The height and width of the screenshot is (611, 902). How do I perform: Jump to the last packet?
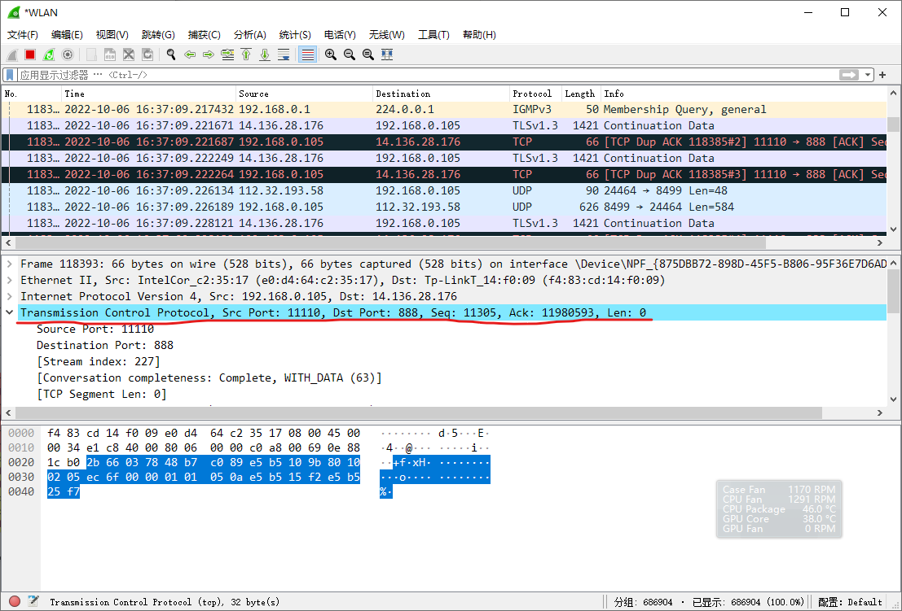tap(265, 55)
